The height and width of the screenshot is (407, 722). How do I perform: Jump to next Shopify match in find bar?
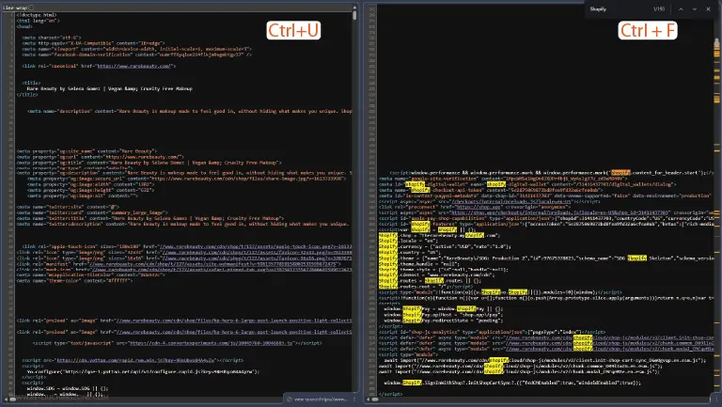(695, 9)
